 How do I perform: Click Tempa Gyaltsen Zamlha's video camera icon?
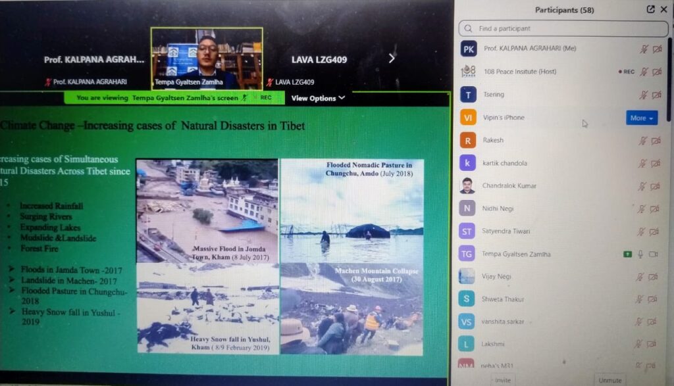654,254
